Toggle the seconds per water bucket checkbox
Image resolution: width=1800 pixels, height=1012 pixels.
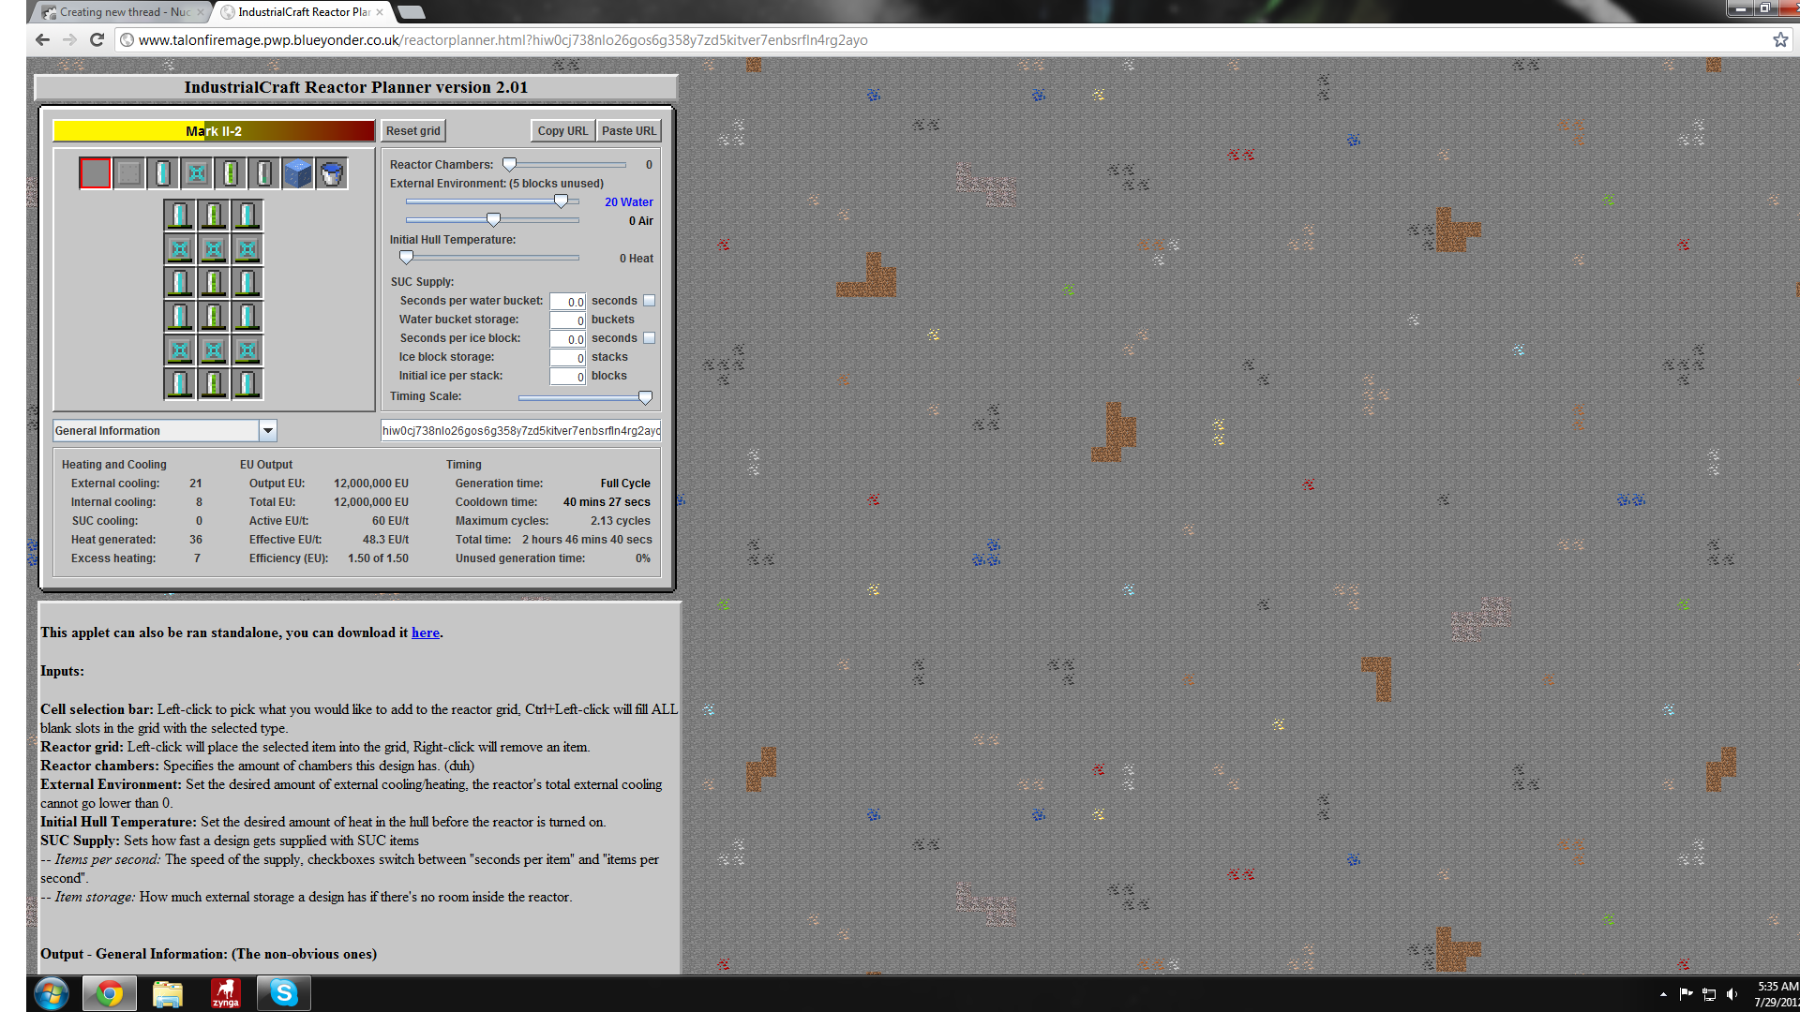pos(649,301)
